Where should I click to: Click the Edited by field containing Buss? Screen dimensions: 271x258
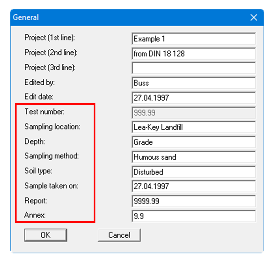[193, 83]
